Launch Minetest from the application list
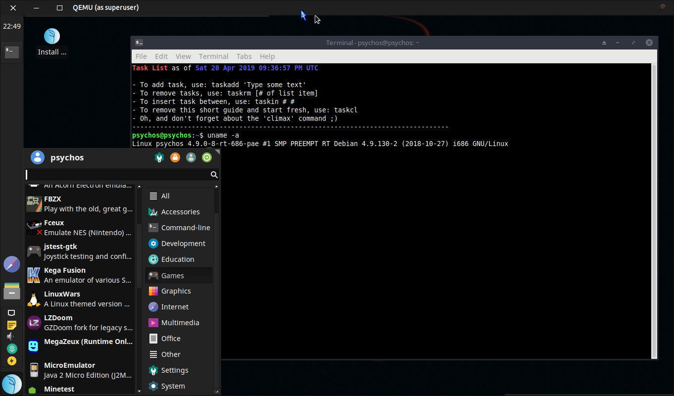The image size is (674, 396). pyautogui.click(x=79, y=389)
